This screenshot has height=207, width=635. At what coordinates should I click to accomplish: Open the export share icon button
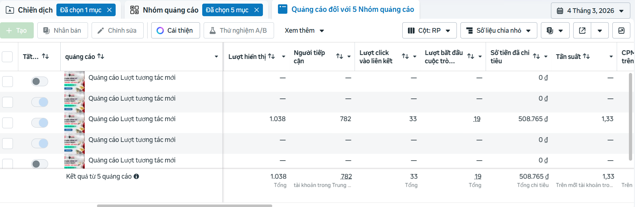(x=582, y=31)
